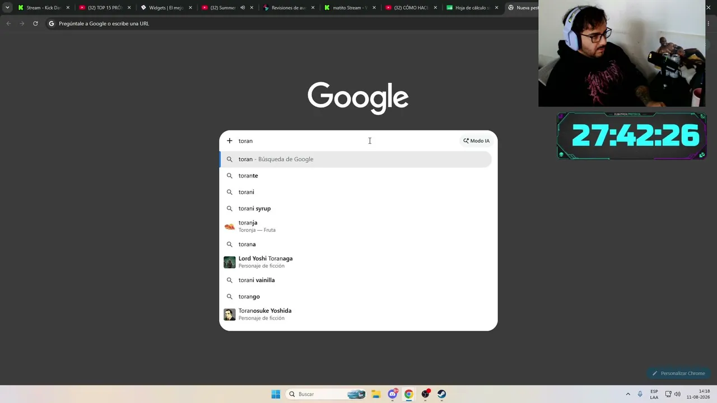Image resolution: width=717 pixels, height=403 pixels.
Task: Select the "toran - Búsqueda de Google" suggestion
Action: [x=356, y=160]
